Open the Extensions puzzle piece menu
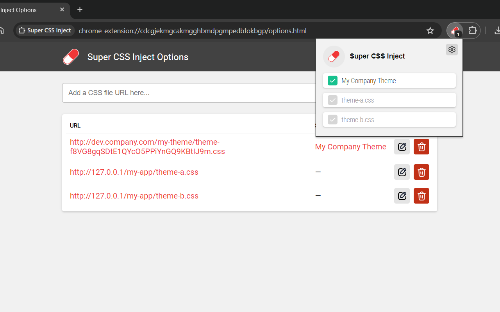500x312 pixels. [x=473, y=30]
